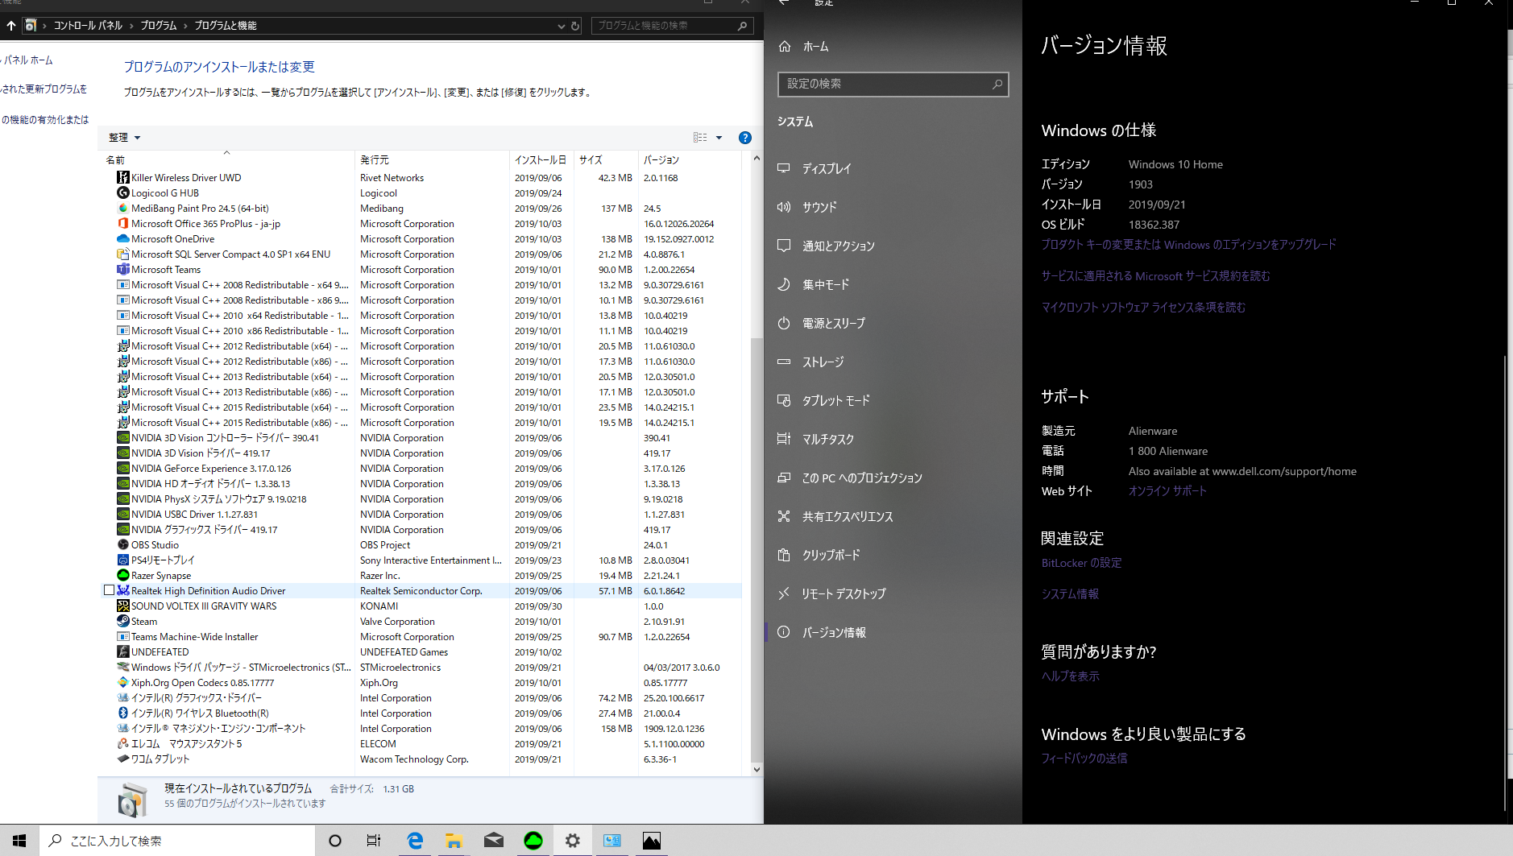1513x856 pixels.
Task: Open the Power and sleep icon
Action: (784, 323)
